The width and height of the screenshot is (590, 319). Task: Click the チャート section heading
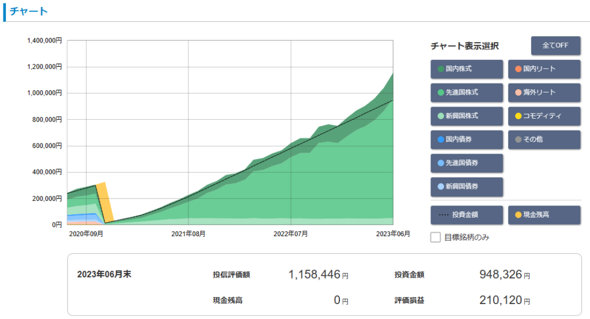29,12
